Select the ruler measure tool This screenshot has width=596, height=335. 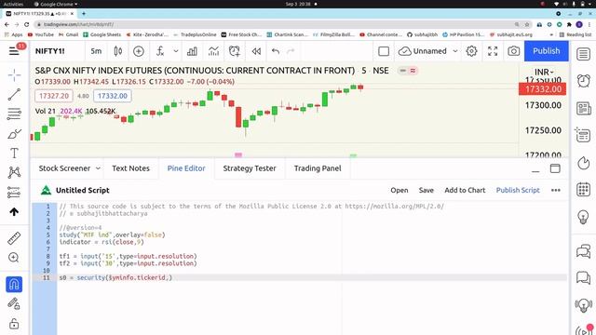point(14,238)
